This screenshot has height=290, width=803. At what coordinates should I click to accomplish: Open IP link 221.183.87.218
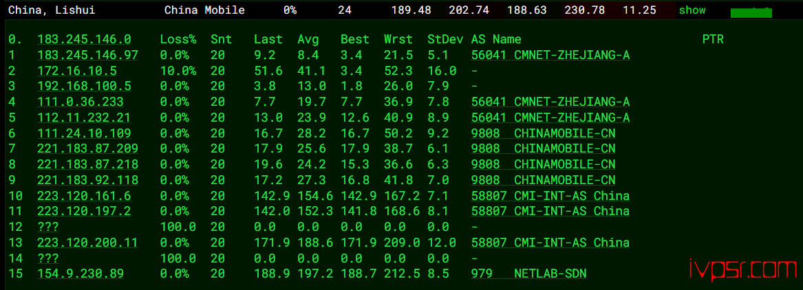click(87, 165)
